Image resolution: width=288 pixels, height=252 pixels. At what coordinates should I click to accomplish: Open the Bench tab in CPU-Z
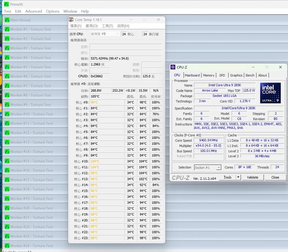pos(250,75)
